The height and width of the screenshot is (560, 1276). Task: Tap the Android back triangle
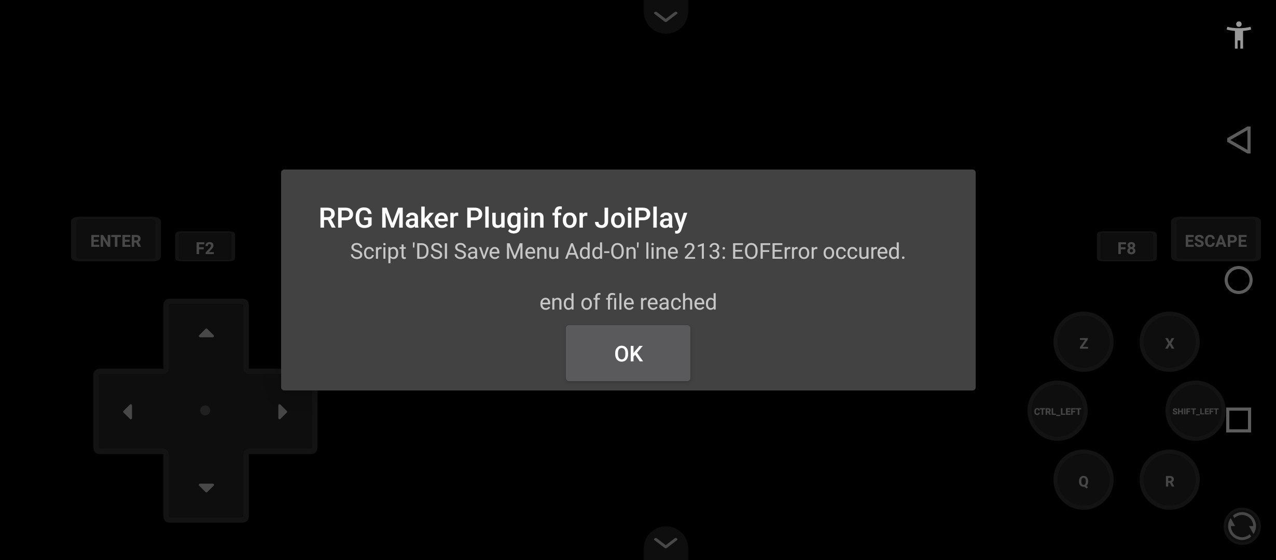click(1239, 140)
